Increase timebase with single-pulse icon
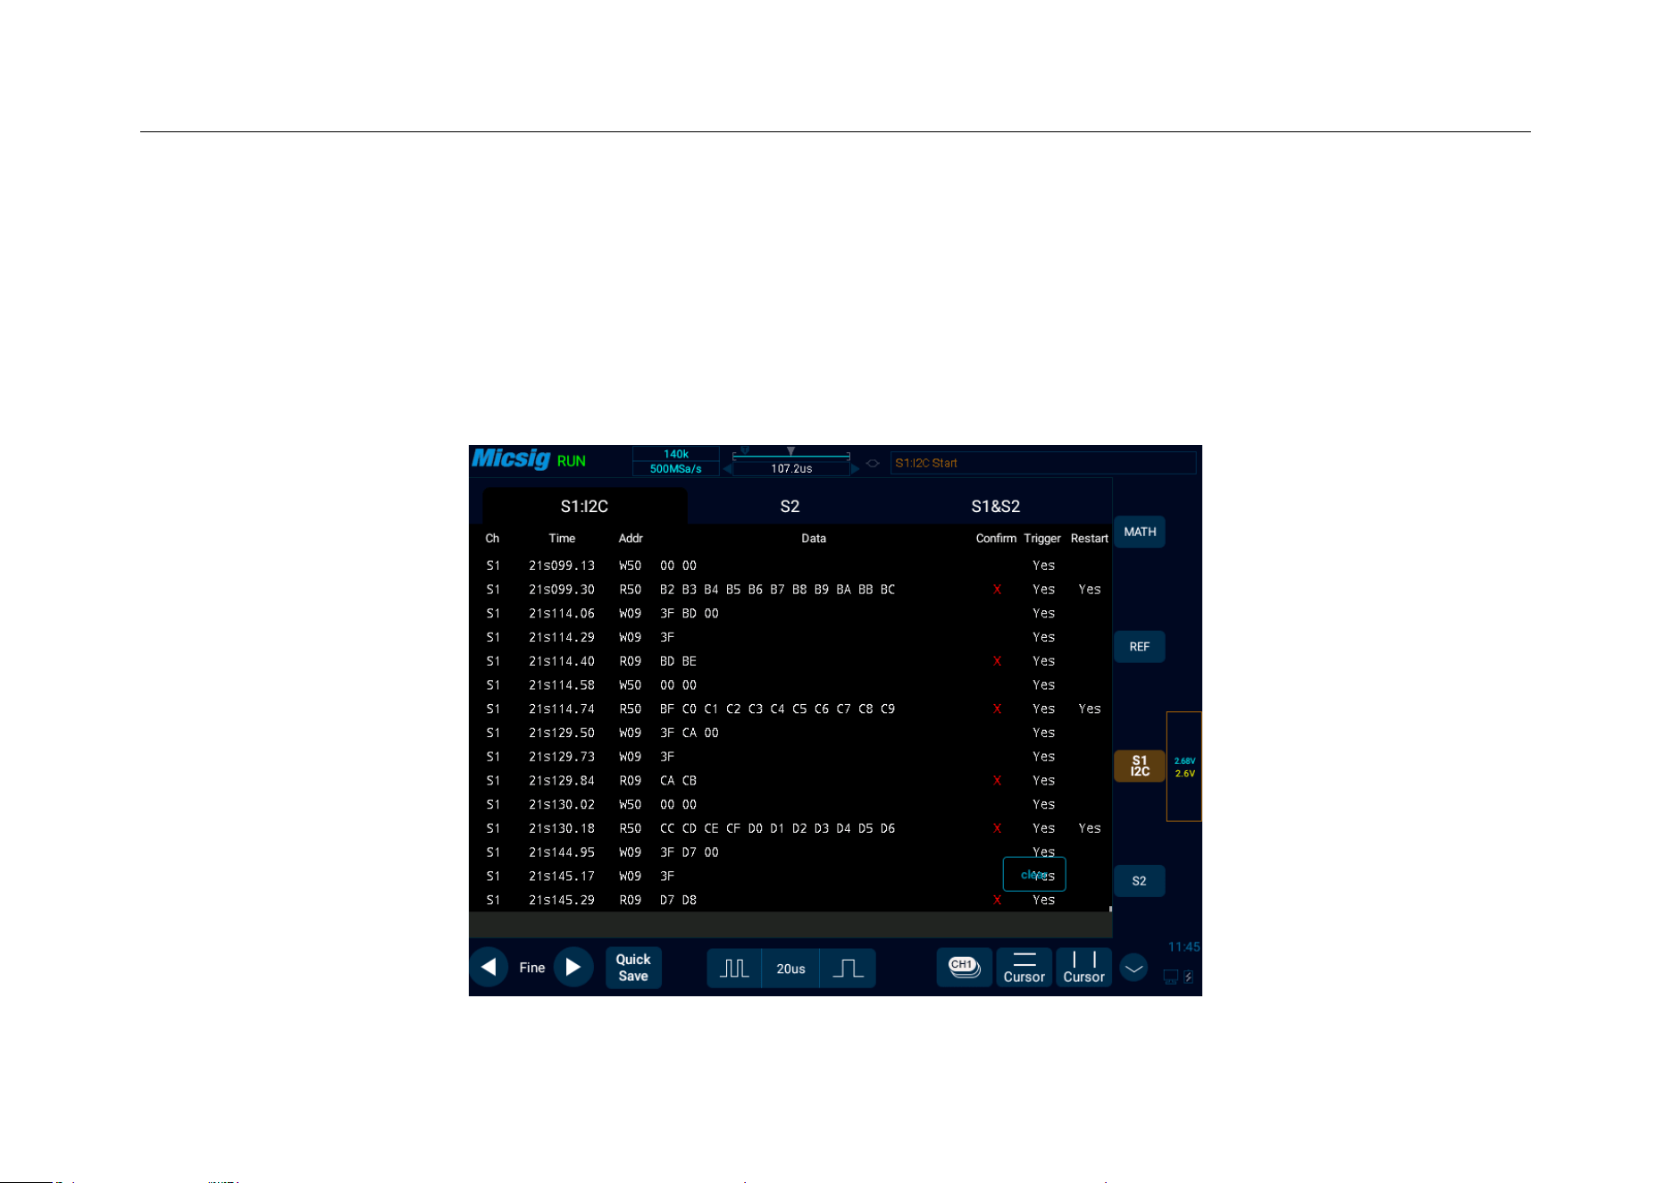The image size is (1672, 1183). pos(848,969)
